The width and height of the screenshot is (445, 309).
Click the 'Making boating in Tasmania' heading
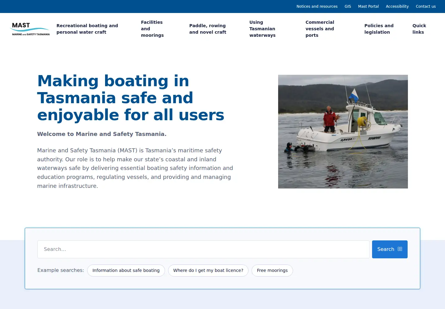coord(131,98)
